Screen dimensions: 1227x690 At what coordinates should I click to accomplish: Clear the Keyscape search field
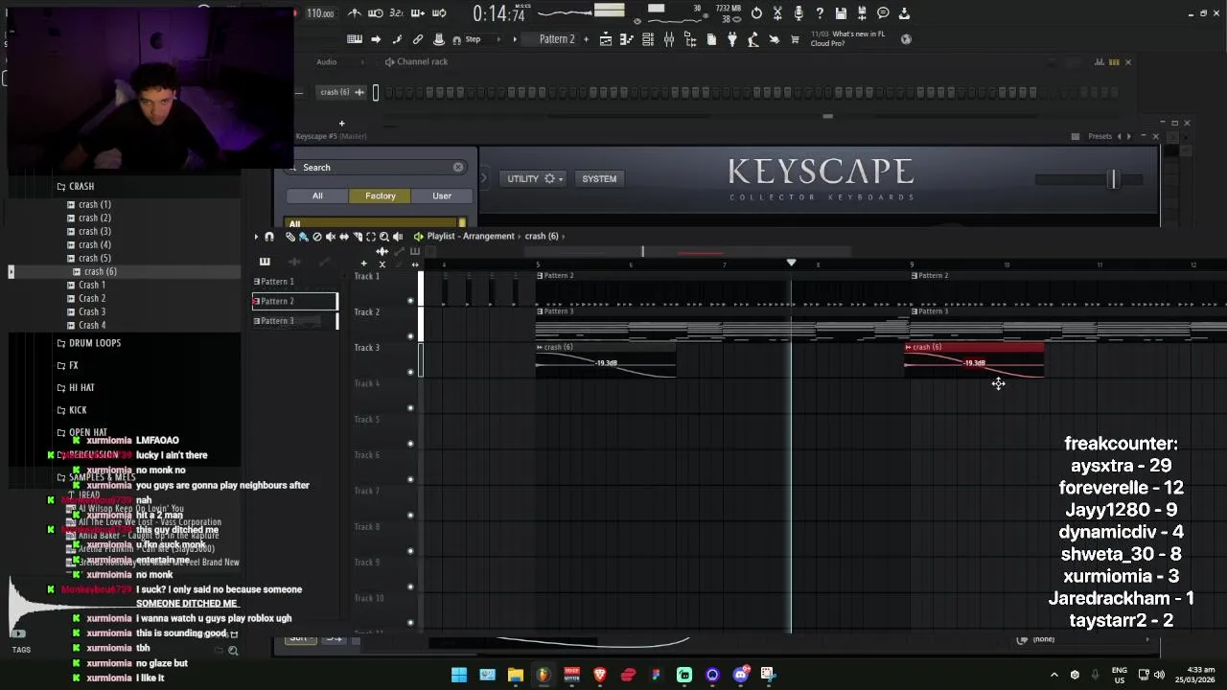pyautogui.click(x=458, y=167)
